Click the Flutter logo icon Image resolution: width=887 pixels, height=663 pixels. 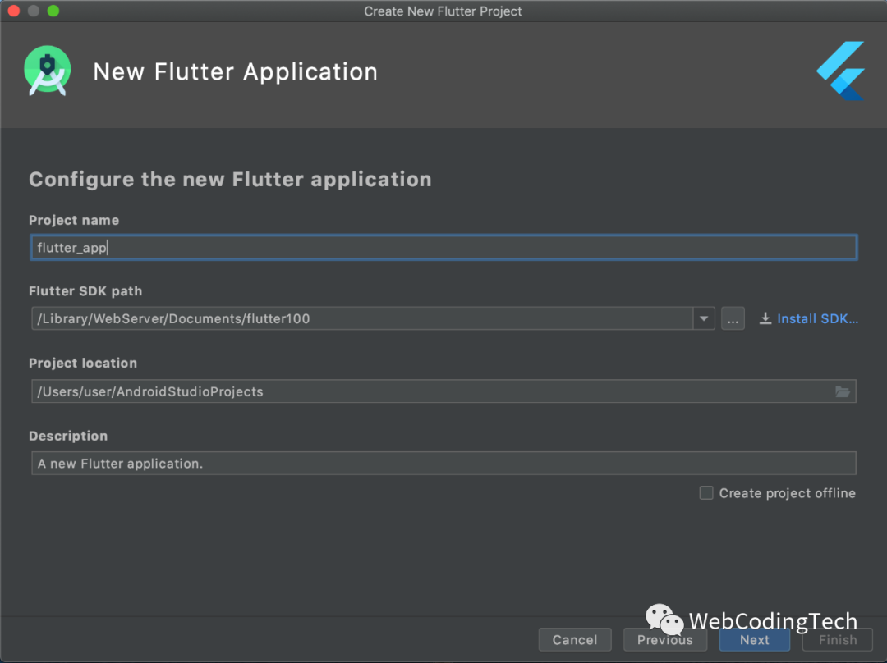pos(841,71)
